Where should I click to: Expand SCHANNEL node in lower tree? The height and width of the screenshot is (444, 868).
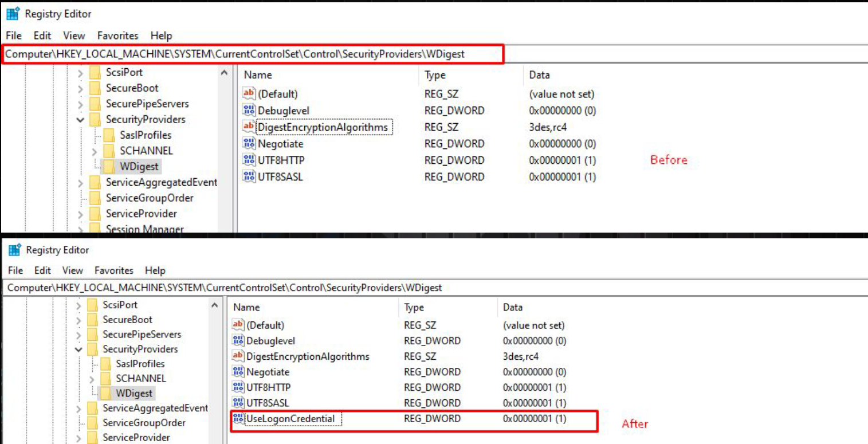(x=92, y=379)
